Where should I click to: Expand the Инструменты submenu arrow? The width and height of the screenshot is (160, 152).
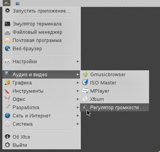(x=78, y=91)
